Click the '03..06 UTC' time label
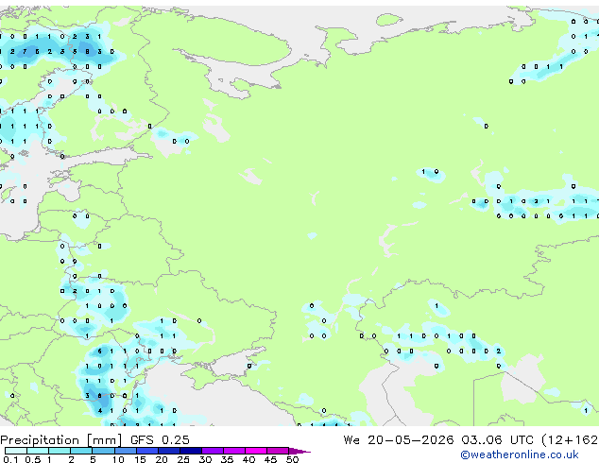The image size is (599, 463). pos(497,439)
